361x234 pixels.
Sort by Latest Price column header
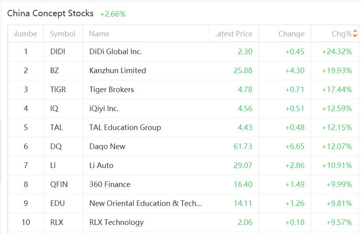(234, 34)
